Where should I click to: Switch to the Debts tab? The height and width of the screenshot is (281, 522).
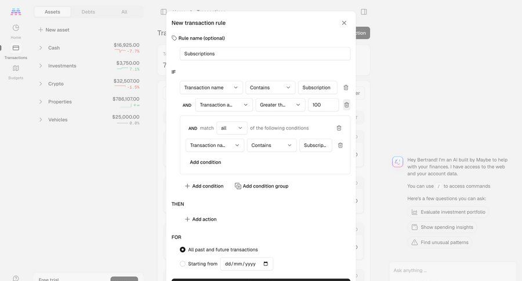(88, 12)
